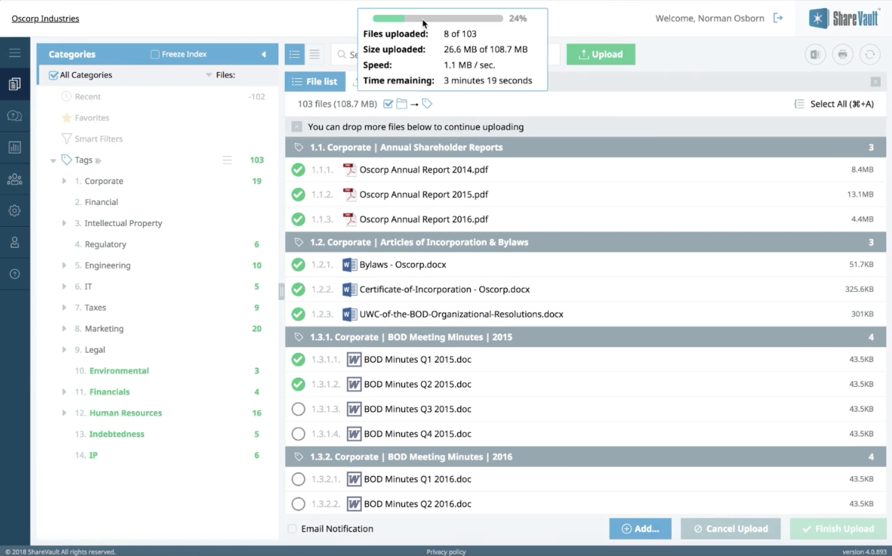Click the ShareVault logo
The image size is (892, 556).
(x=844, y=18)
